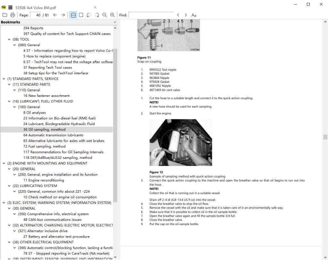Rotate page counterclockwise
The width and height of the screenshot is (328, 260).
tap(89, 15)
